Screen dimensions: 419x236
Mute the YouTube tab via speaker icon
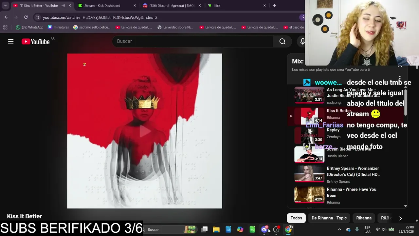(63, 6)
